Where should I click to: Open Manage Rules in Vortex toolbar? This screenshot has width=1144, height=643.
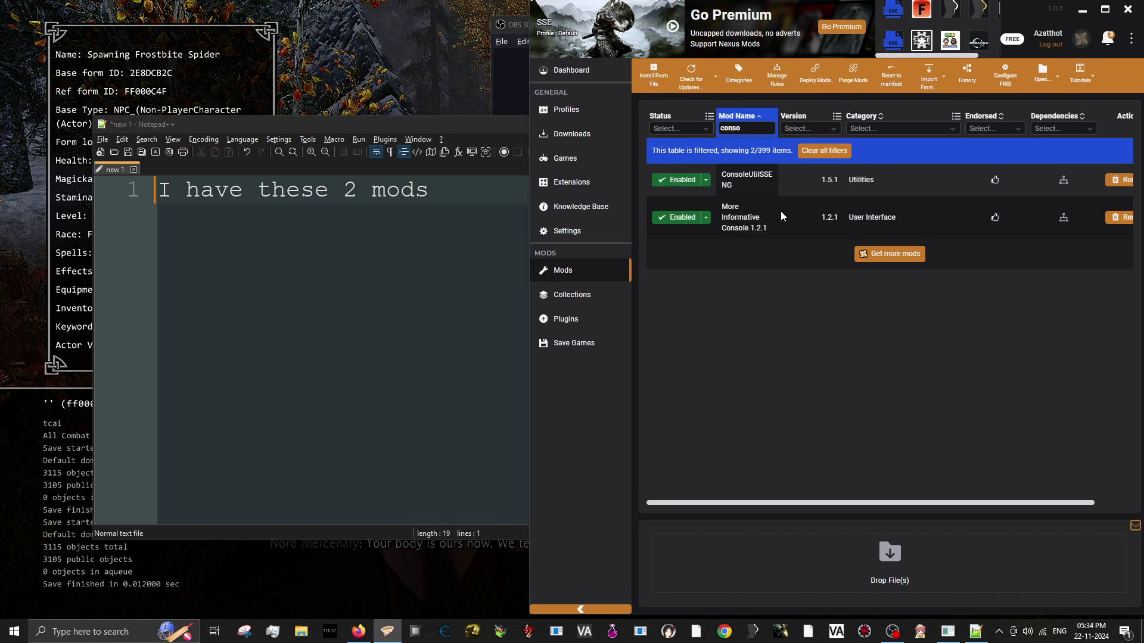[x=777, y=76]
